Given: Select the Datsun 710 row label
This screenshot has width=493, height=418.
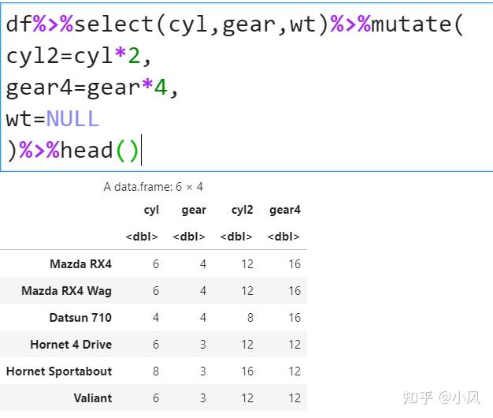Looking at the screenshot, I should pos(80,317).
